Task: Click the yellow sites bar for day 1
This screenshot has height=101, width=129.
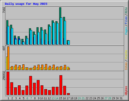Action: 7,63
